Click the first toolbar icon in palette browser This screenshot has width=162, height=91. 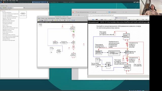tap(1, 8)
